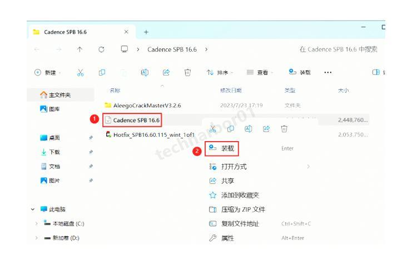Open 下载 in the sidebar

click(50, 152)
